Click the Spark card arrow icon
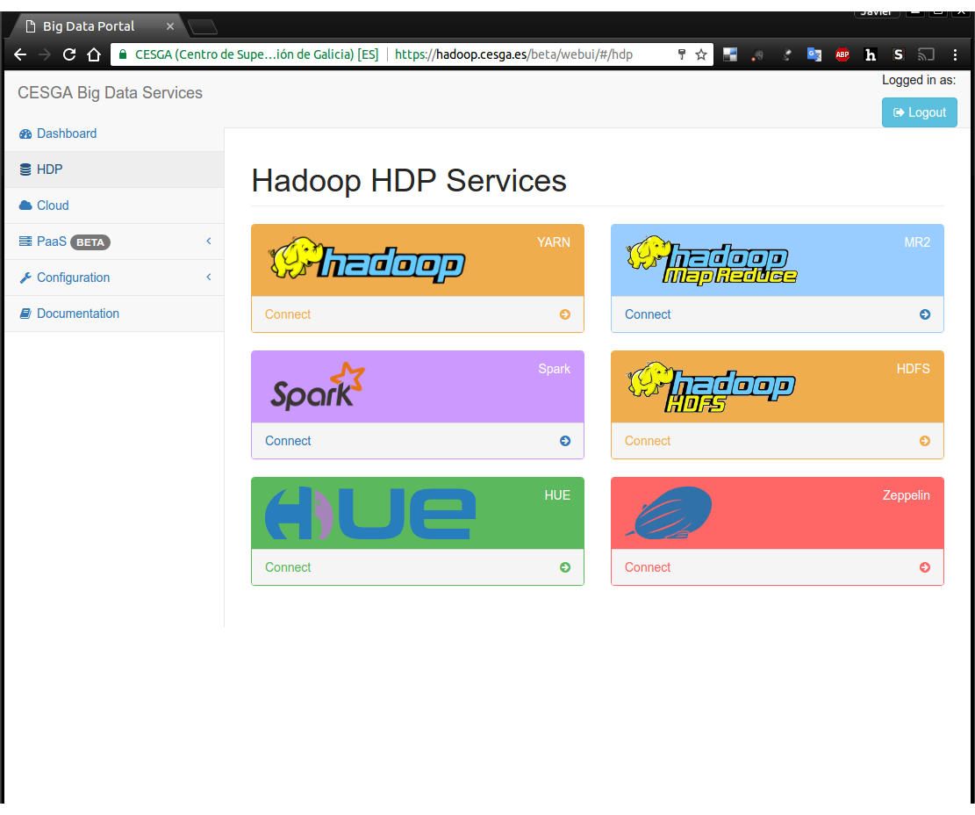 tap(564, 441)
